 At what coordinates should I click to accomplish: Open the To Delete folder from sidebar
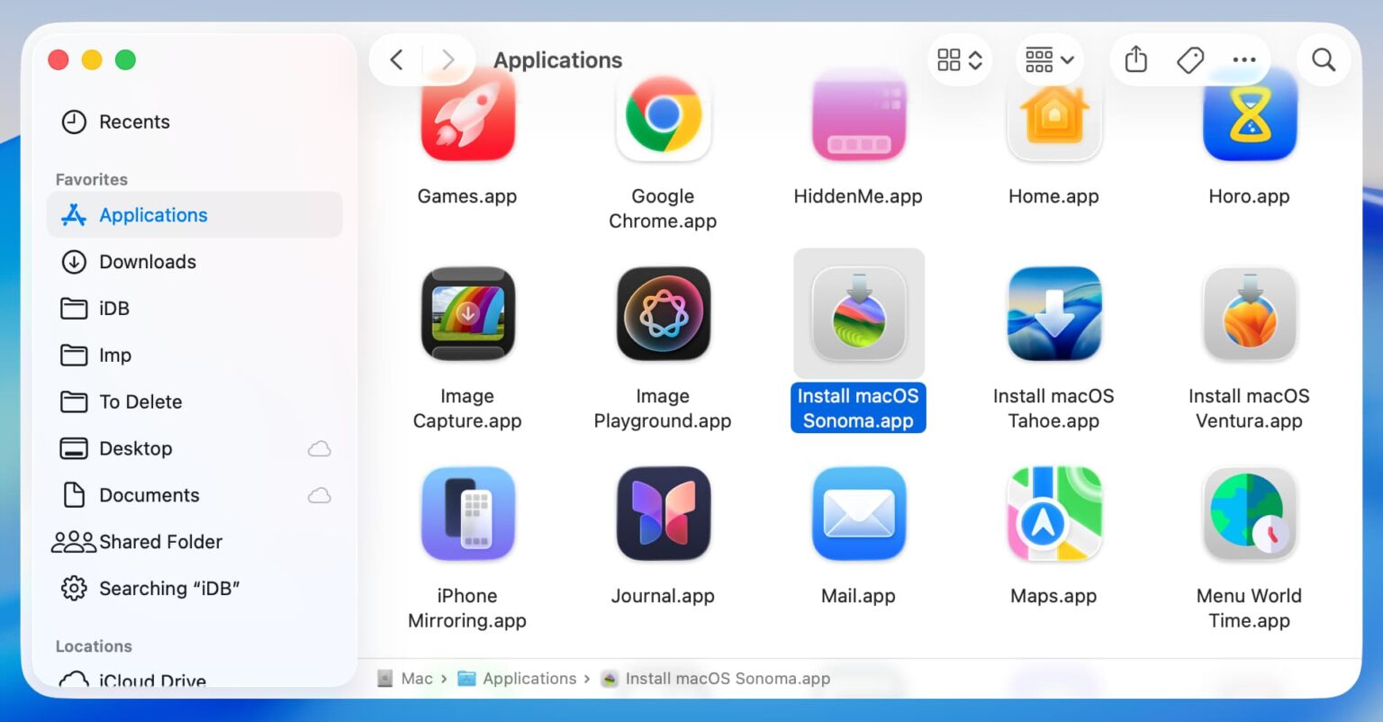coord(141,402)
